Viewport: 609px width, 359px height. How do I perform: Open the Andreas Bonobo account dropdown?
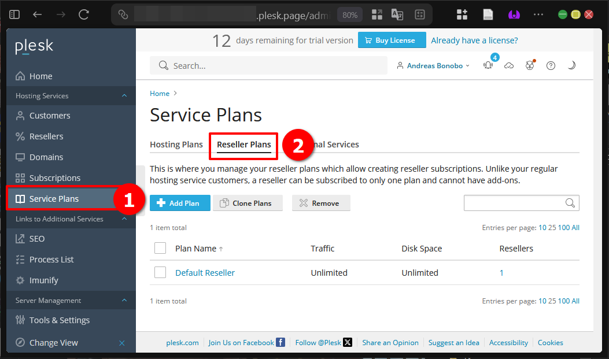click(433, 65)
